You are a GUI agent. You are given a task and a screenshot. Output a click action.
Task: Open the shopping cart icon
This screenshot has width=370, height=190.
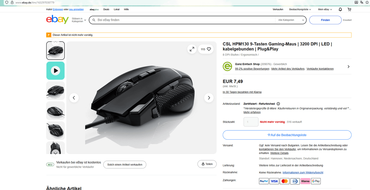(349, 10)
